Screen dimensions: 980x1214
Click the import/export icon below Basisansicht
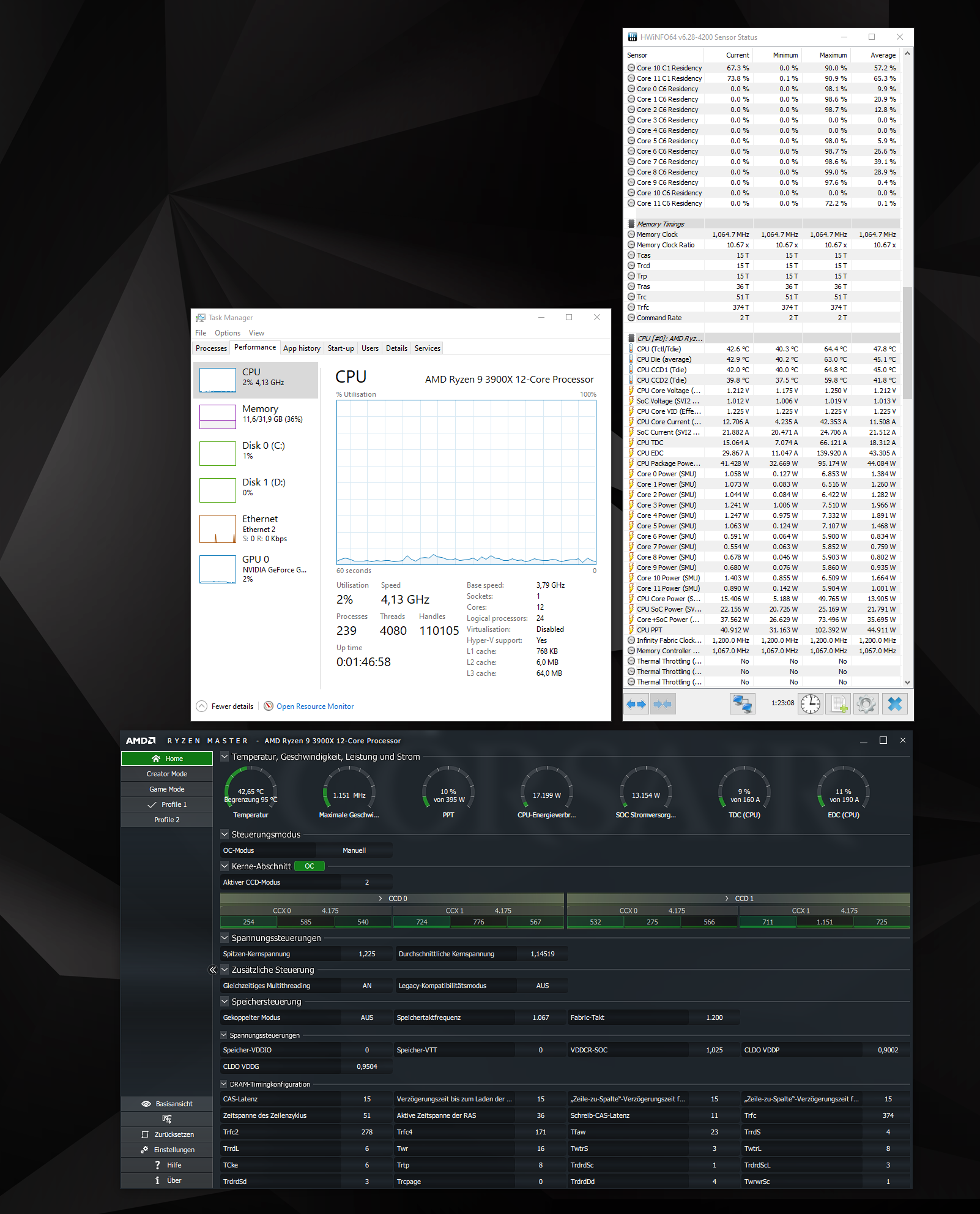166,1119
